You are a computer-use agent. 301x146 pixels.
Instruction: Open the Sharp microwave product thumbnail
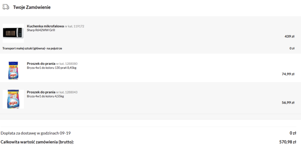coord(13,33)
